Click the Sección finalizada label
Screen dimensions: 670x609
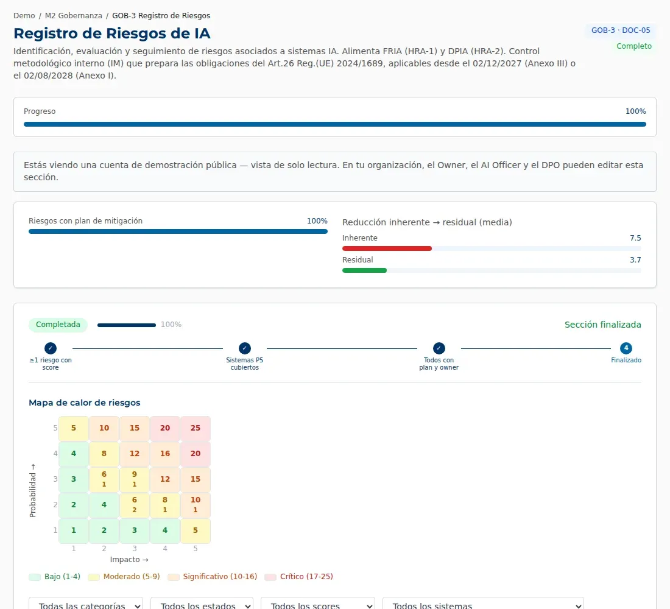tap(602, 325)
